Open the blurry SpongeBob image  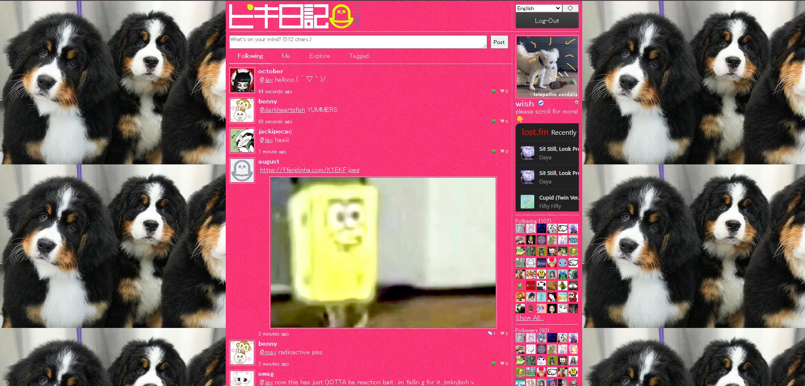383,253
